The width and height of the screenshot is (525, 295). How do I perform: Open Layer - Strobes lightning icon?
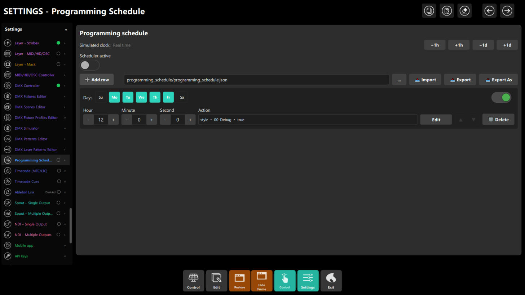(x=8, y=43)
